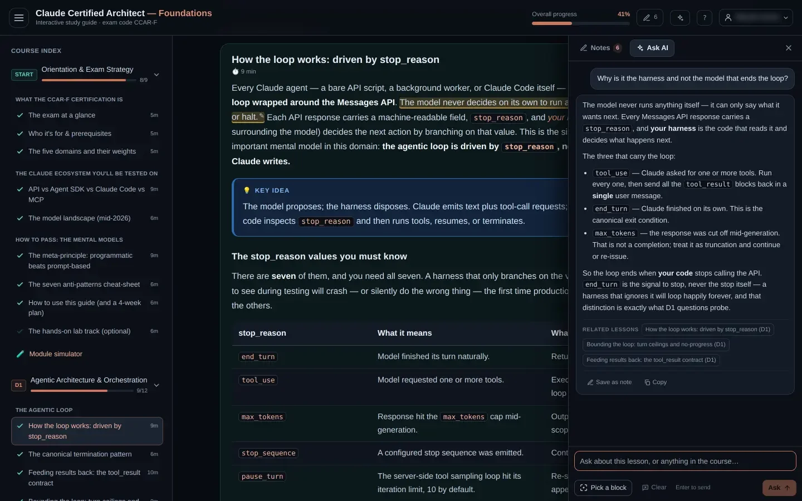802x501 pixels.
Task: Click Pick a block
Action: 603,488
